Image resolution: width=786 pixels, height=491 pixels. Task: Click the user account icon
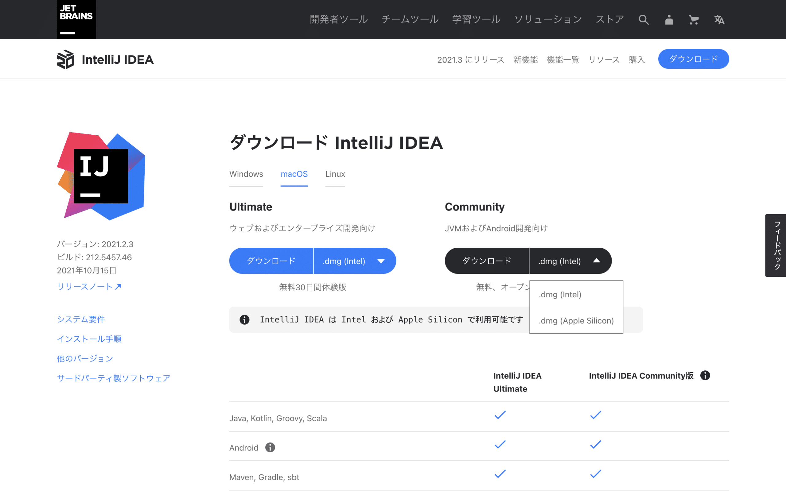click(x=669, y=20)
